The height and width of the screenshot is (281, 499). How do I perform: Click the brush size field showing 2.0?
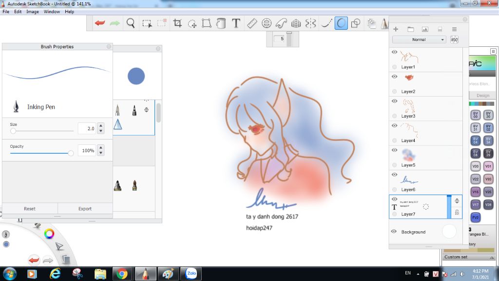coord(87,128)
